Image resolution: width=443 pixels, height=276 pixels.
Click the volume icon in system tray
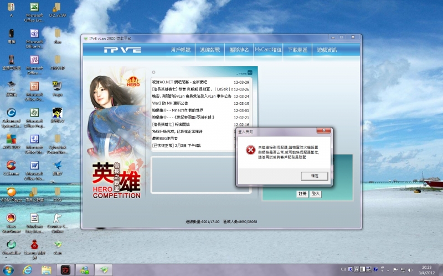pyautogui.click(x=410, y=270)
